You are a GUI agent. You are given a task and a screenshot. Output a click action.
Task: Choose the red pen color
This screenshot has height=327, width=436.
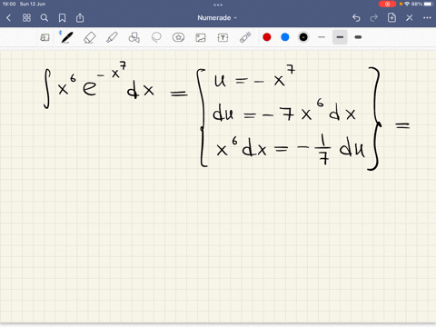click(267, 37)
